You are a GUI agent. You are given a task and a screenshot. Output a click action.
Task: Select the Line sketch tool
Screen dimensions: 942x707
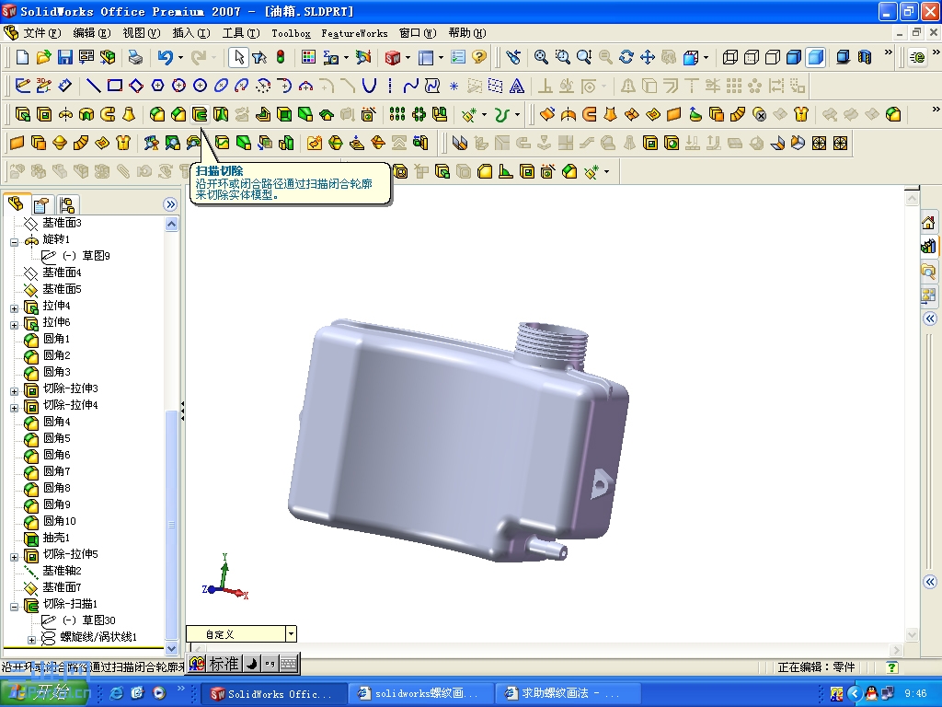coord(93,87)
